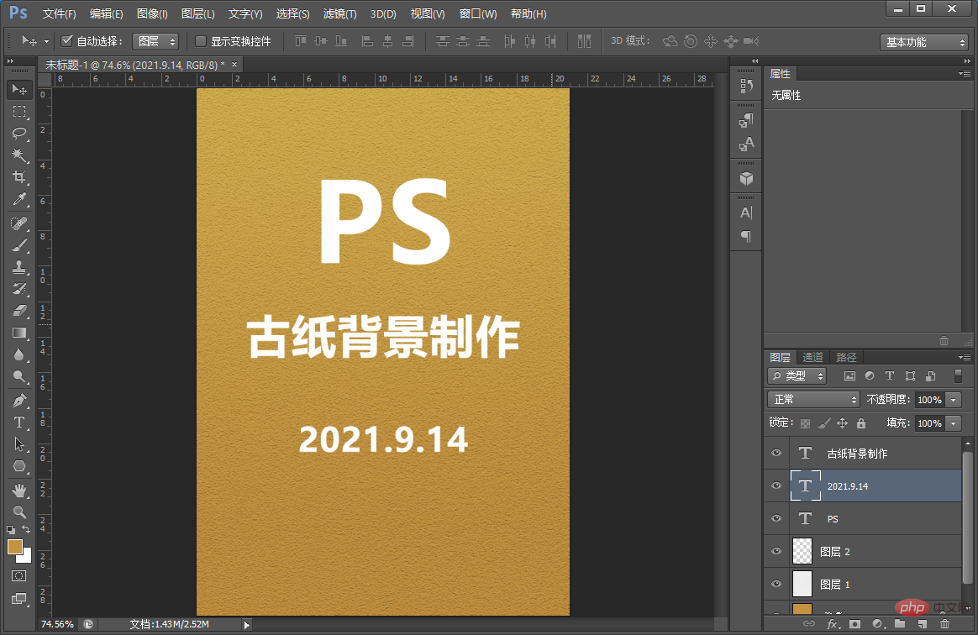Screen dimensions: 978x635
Task: Open the 文件(F) menu
Action: coord(60,13)
